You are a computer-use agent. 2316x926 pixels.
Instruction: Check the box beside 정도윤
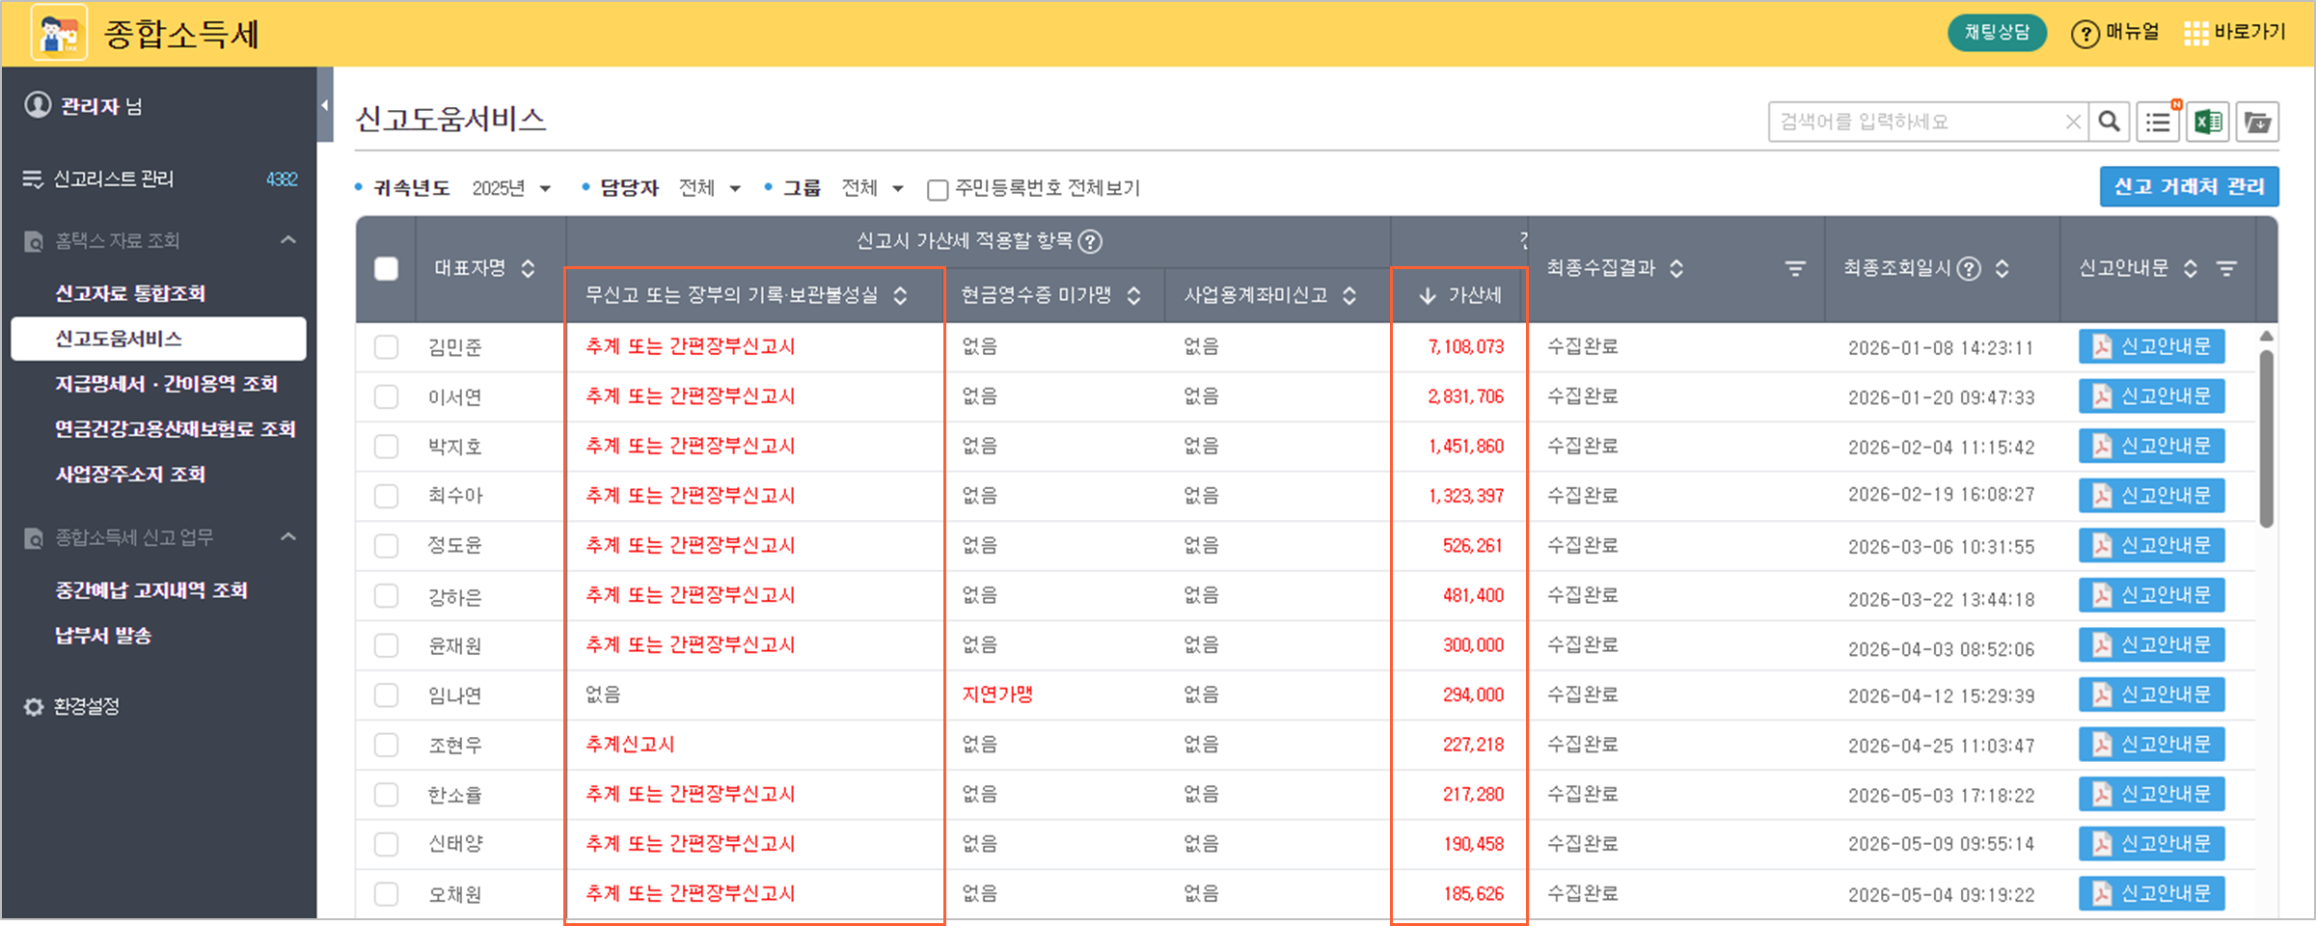tap(386, 546)
